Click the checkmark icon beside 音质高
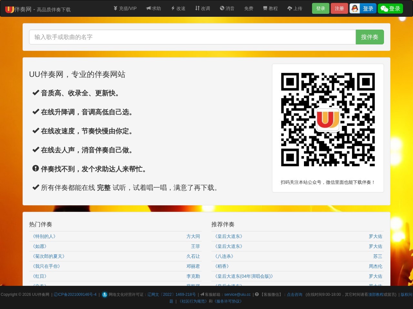This screenshot has height=309, width=413. tap(35, 93)
